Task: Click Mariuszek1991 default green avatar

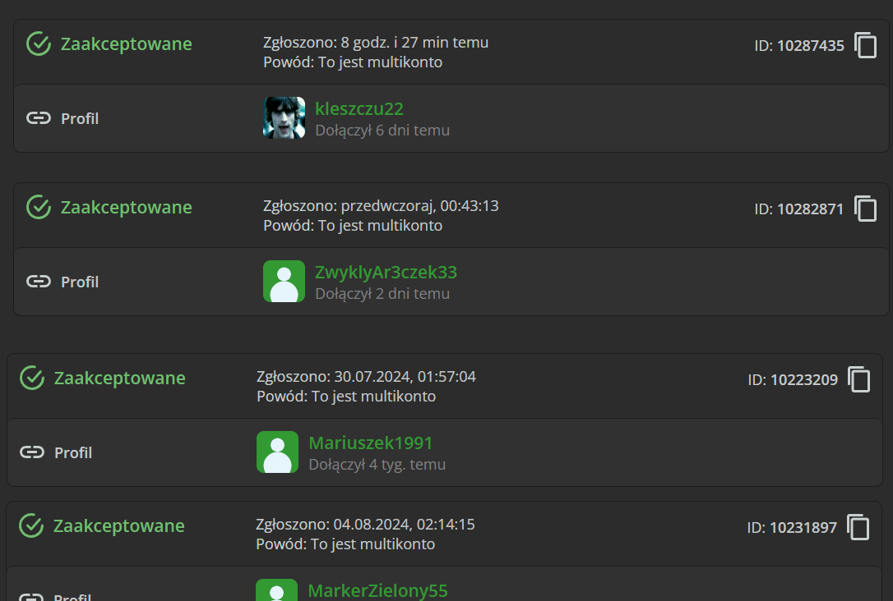Action: point(277,452)
